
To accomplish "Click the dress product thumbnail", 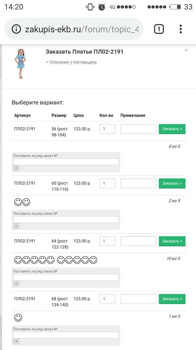I will tap(20, 64).
